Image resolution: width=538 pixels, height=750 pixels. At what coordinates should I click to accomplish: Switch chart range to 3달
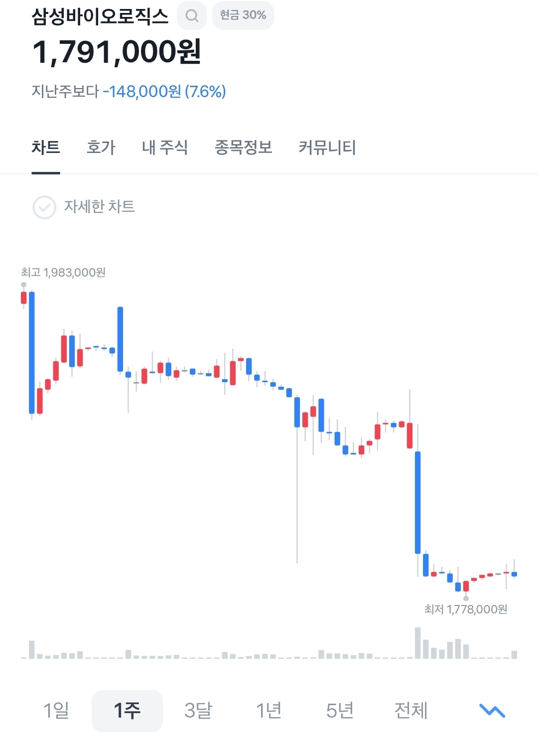tap(198, 711)
